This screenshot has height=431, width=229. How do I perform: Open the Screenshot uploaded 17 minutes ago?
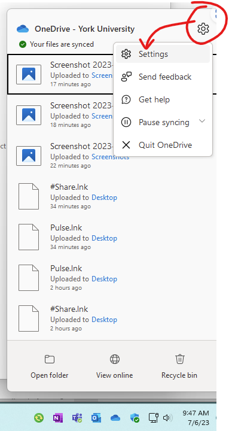(x=112, y=74)
